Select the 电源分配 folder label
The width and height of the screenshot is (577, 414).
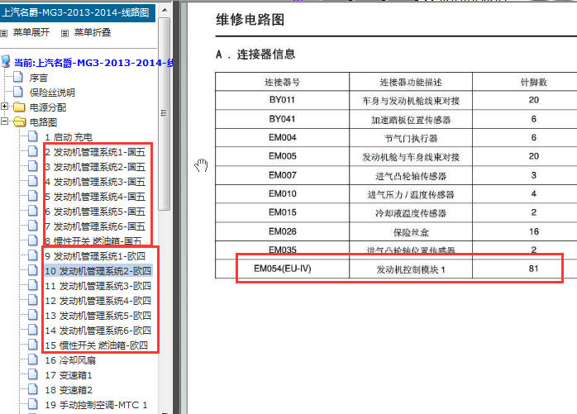pos(47,107)
